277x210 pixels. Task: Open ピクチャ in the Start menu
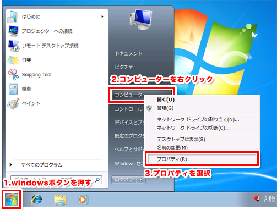(x=124, y=67)
